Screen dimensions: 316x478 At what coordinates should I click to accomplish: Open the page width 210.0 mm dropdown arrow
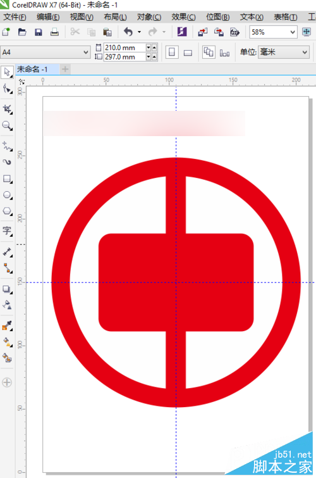[149, 47]
